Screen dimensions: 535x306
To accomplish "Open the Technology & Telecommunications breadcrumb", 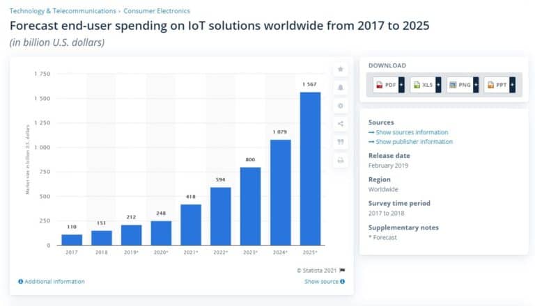I will coord(63,11).
